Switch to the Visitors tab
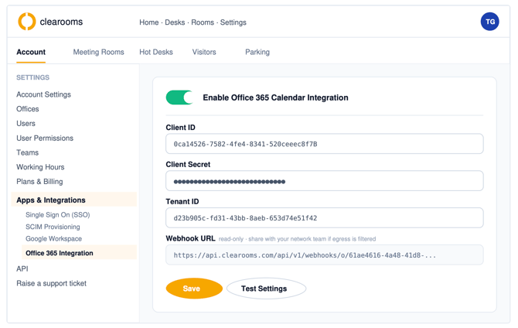This screenshot has width=518, height=328. pyautogui.click(x=204, y=52)
